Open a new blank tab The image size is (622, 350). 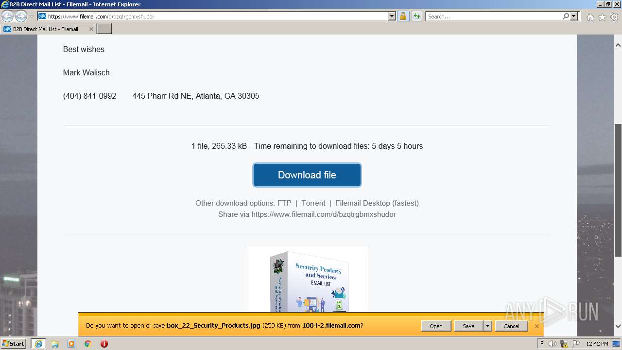point(104,29)
